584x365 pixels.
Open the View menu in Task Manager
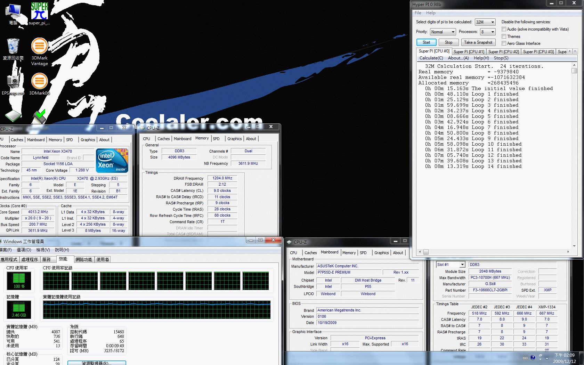43,250
